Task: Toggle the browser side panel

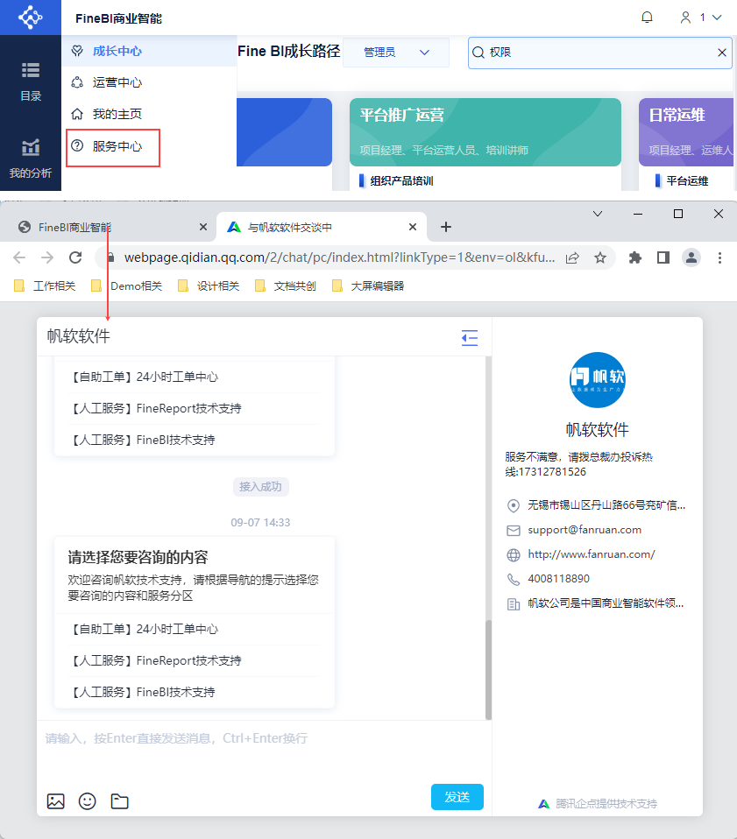Action: [663, 257]
